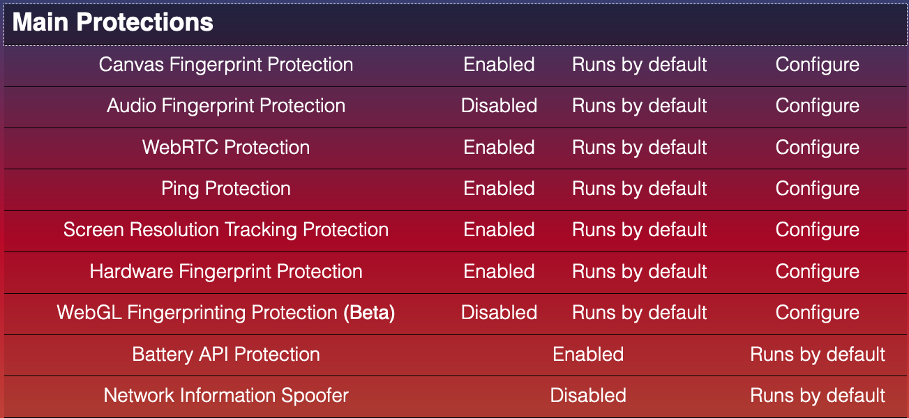Enable Audio Fingerprint Protection
Viewport: 909px width, 418px height.
[x=499, y=106]
